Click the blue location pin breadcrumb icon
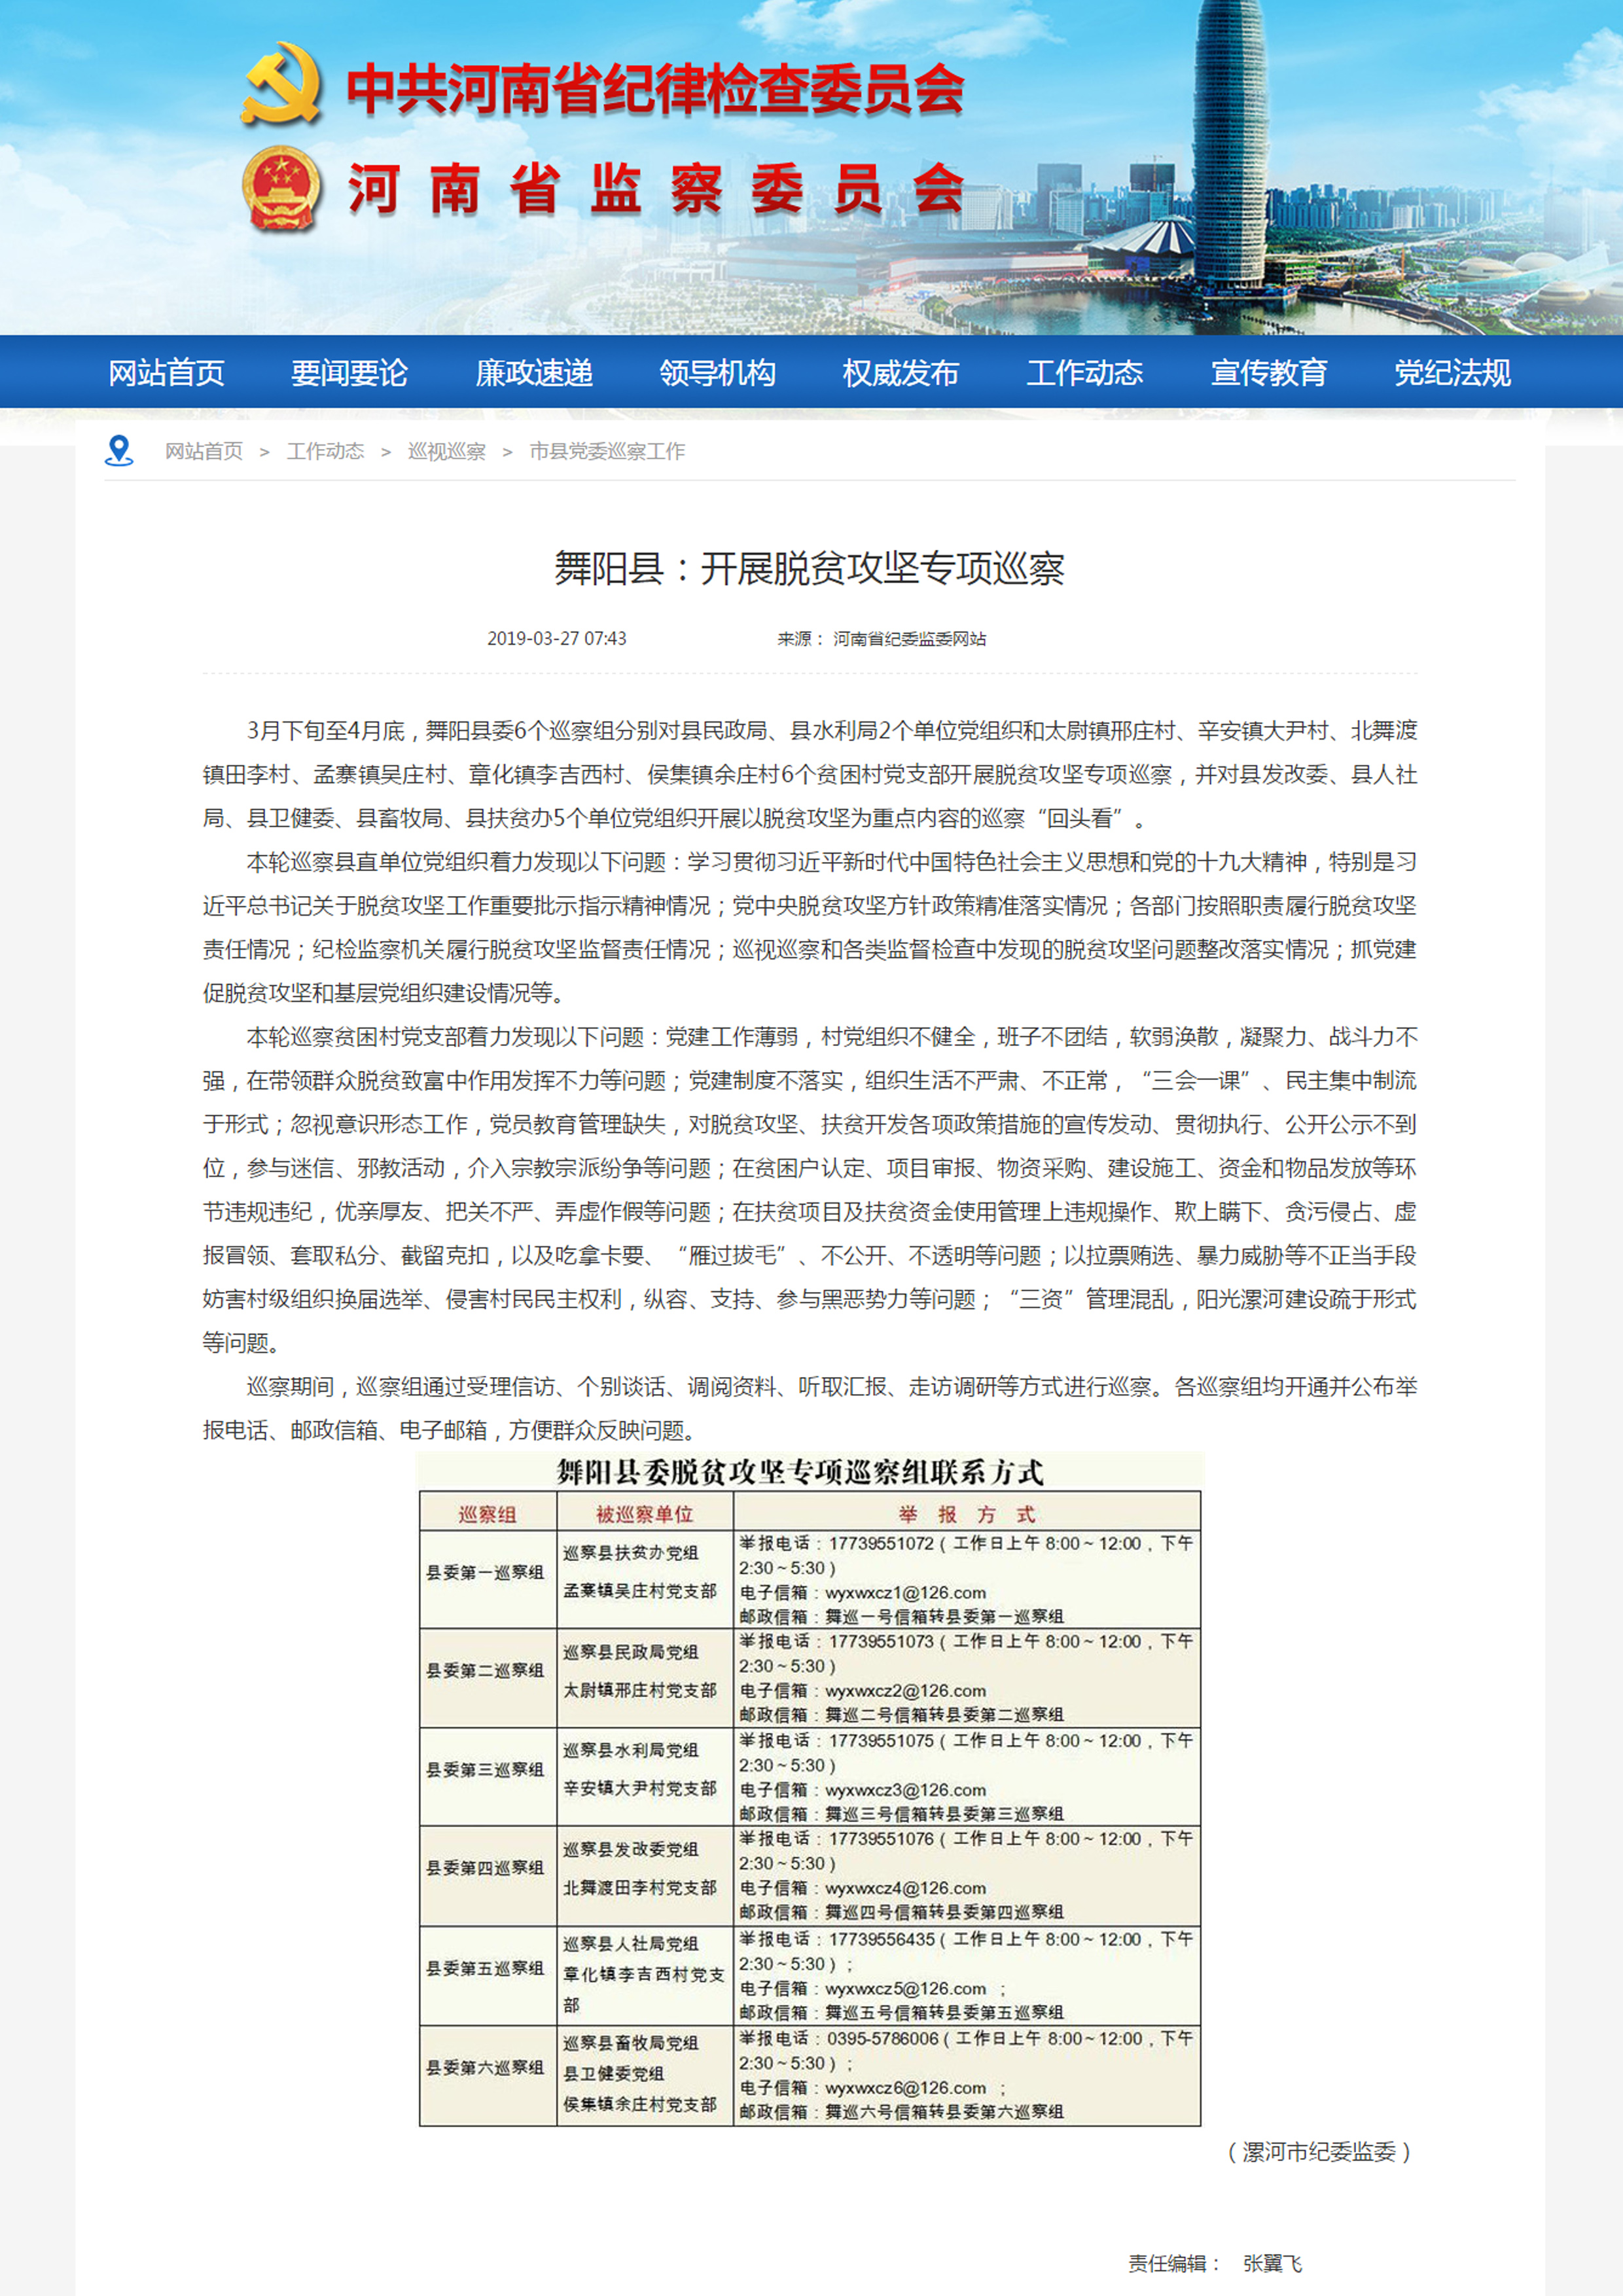Viewport: 1623px width, 2296px height. pos(119,451)
